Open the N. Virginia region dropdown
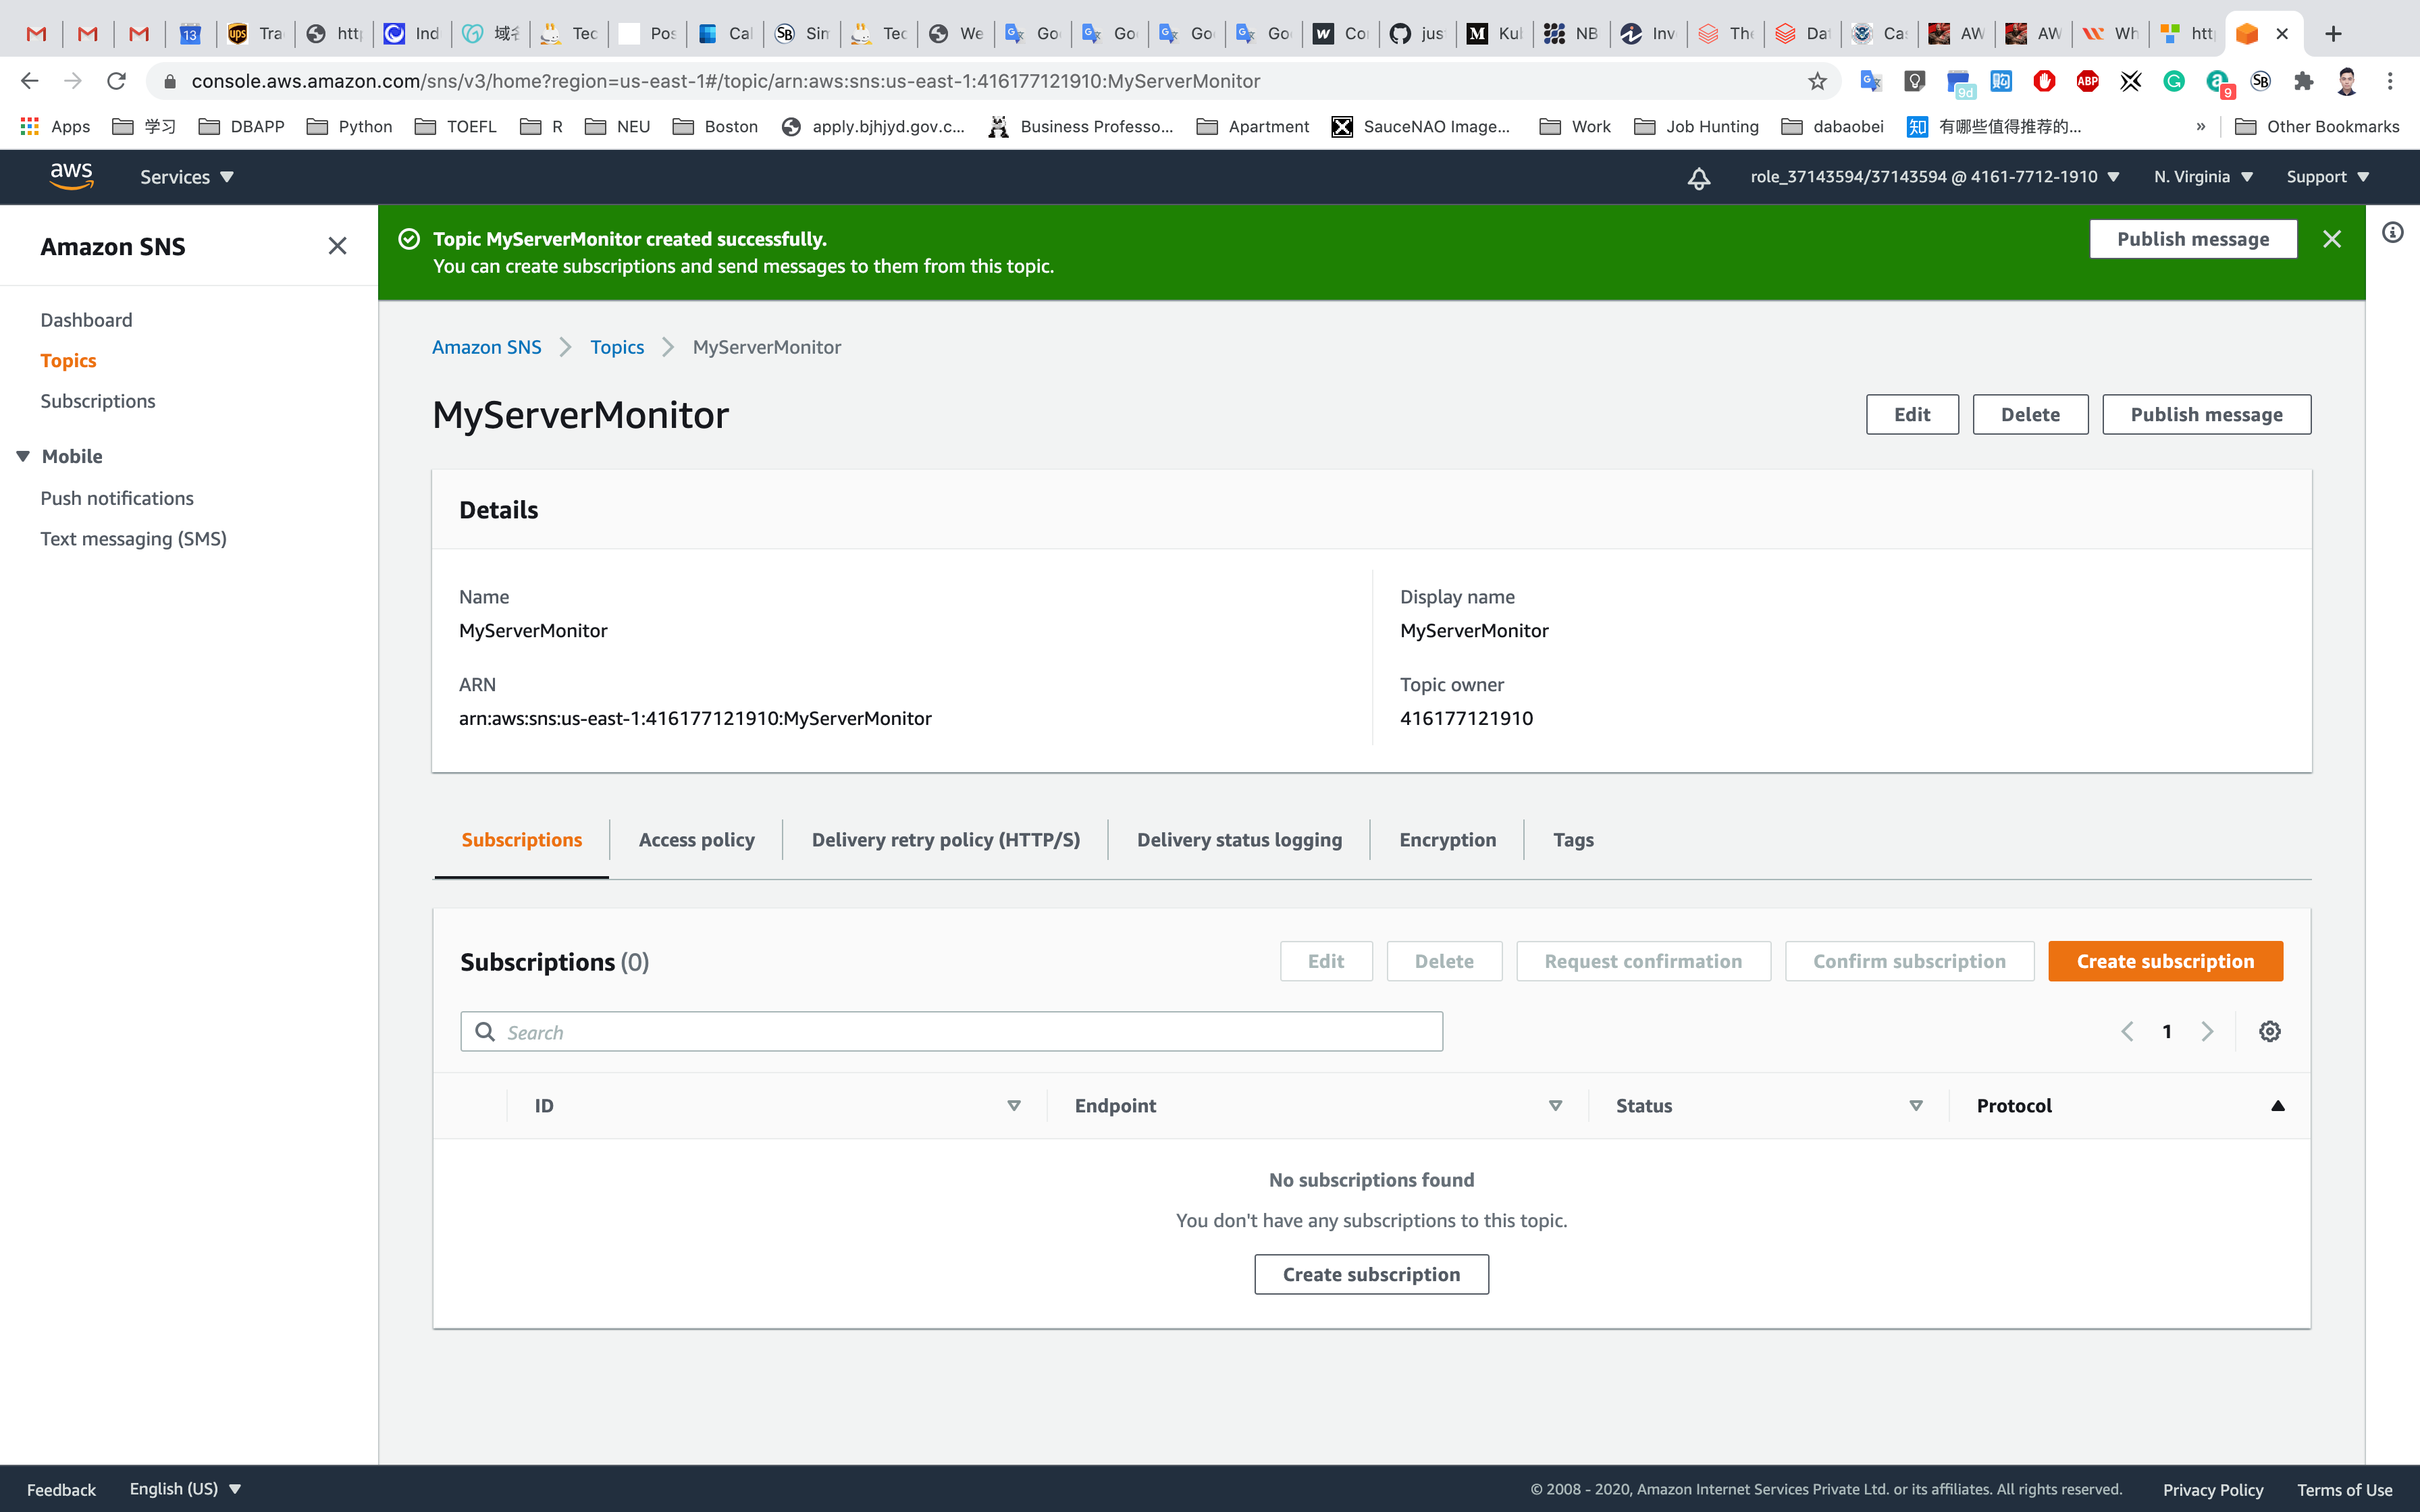This screenshot has width=2420, height=1512. (2202, 177)
